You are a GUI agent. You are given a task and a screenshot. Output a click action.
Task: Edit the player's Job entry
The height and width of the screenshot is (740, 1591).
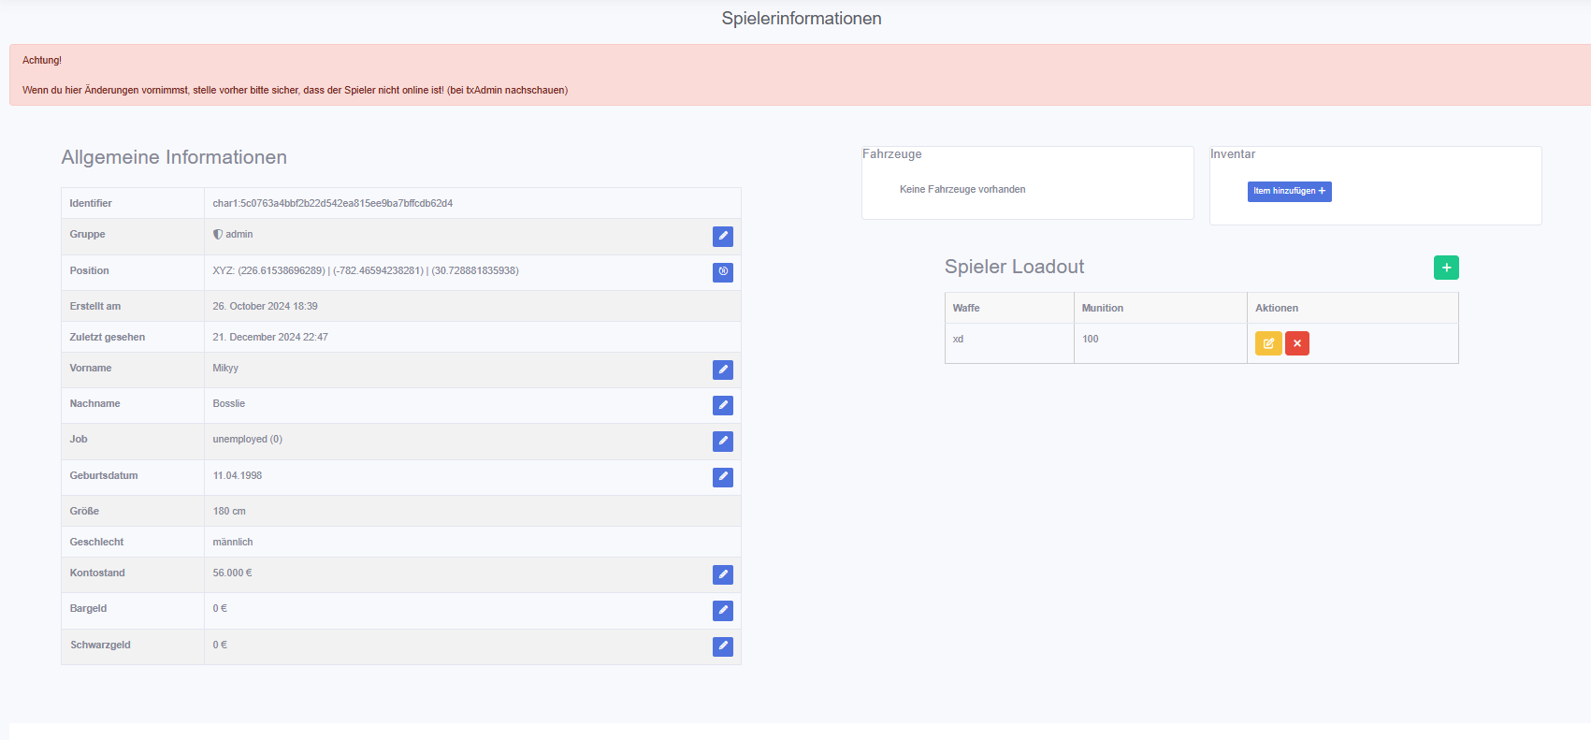pos(722,442)
